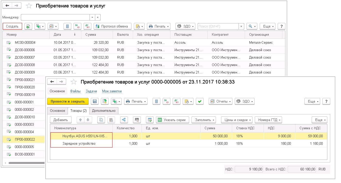Open the Цены и скидки dropdown
Image resolution: width=341 pixels, height=183 pixels.
[237, 120]
